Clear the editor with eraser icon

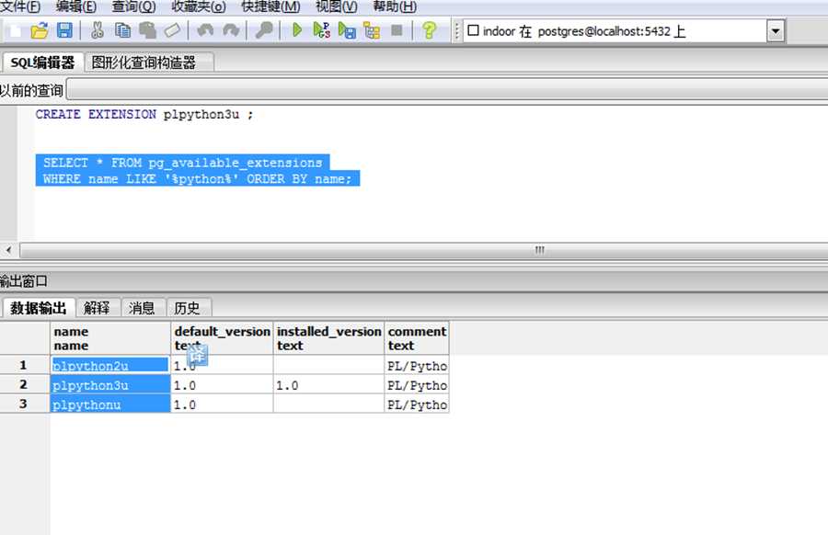coord(172,30)
